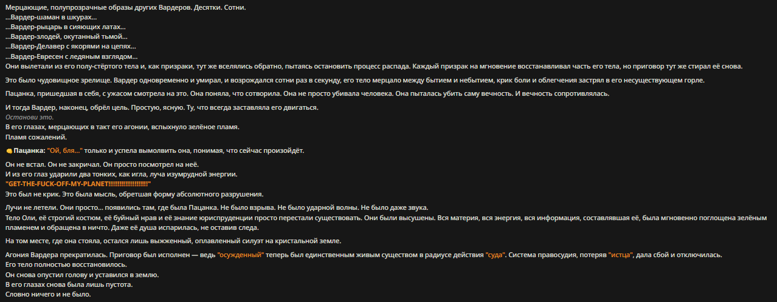Click the fist emoji before Пацанка
Image resolution: width=777 pixels, height=302 pixels.
(9, 150)
